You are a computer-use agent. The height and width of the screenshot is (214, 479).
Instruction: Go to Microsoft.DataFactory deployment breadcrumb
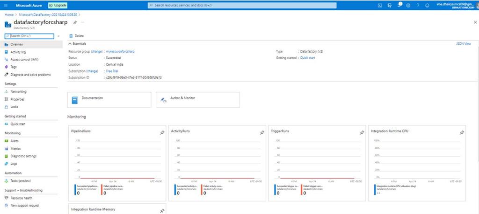[x=48, y=14]
